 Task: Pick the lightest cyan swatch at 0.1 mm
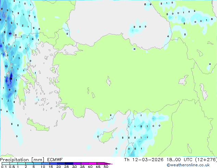(5, 164)
